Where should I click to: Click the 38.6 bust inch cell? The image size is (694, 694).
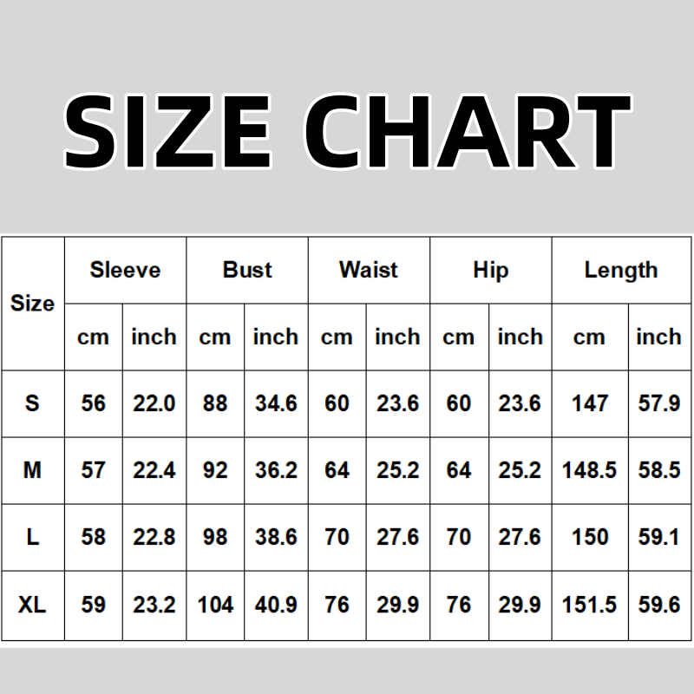[x=276, y=537]
